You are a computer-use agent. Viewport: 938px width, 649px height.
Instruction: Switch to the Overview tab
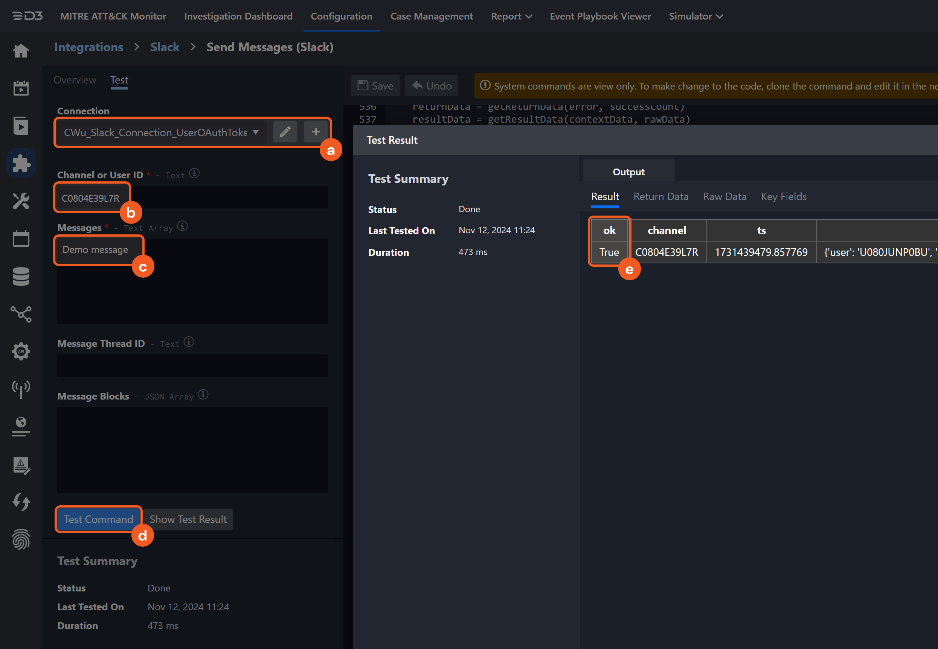tap(75, 80)
